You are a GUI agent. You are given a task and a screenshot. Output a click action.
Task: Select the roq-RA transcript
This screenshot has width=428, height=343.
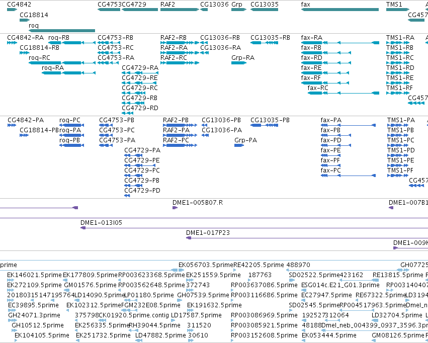pos(68,73)
